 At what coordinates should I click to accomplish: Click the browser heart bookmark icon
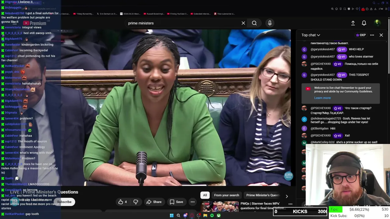click(x=357, y=9)
